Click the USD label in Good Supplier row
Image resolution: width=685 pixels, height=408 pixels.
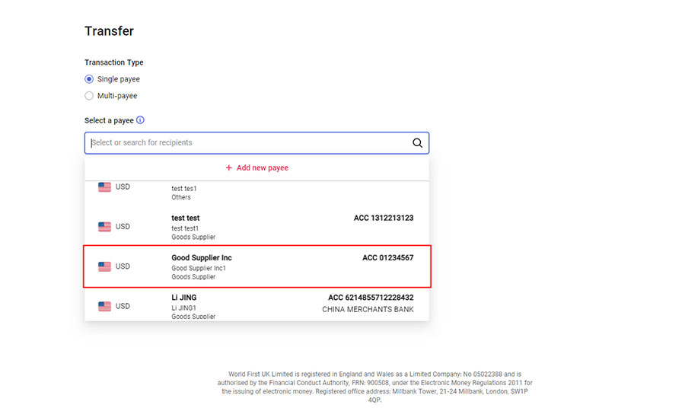point(123,266)
